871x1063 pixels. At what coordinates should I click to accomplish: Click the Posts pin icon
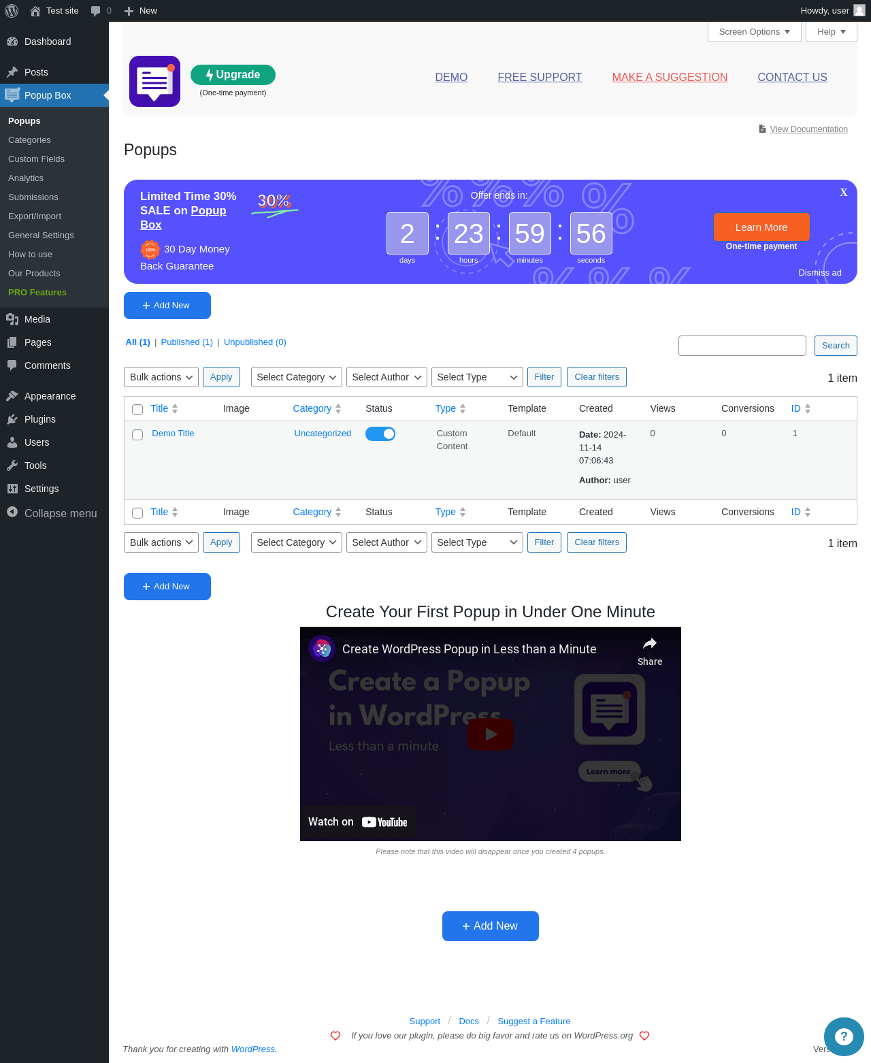(12, 72)
